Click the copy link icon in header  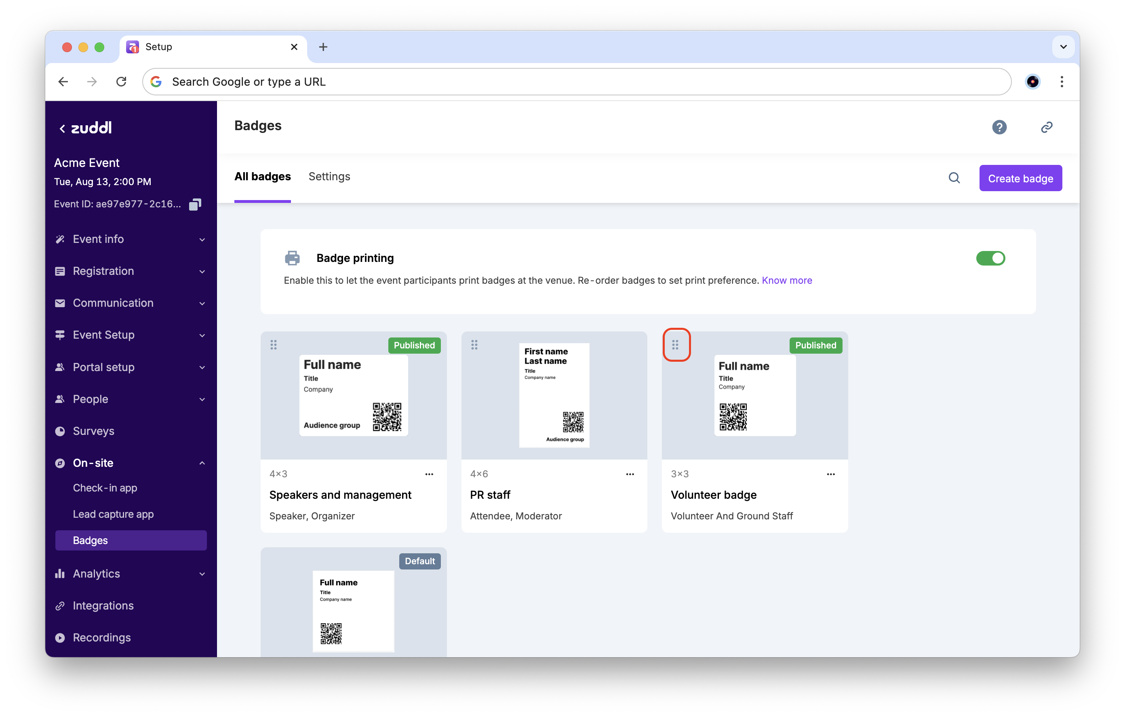click(1047, 127)
